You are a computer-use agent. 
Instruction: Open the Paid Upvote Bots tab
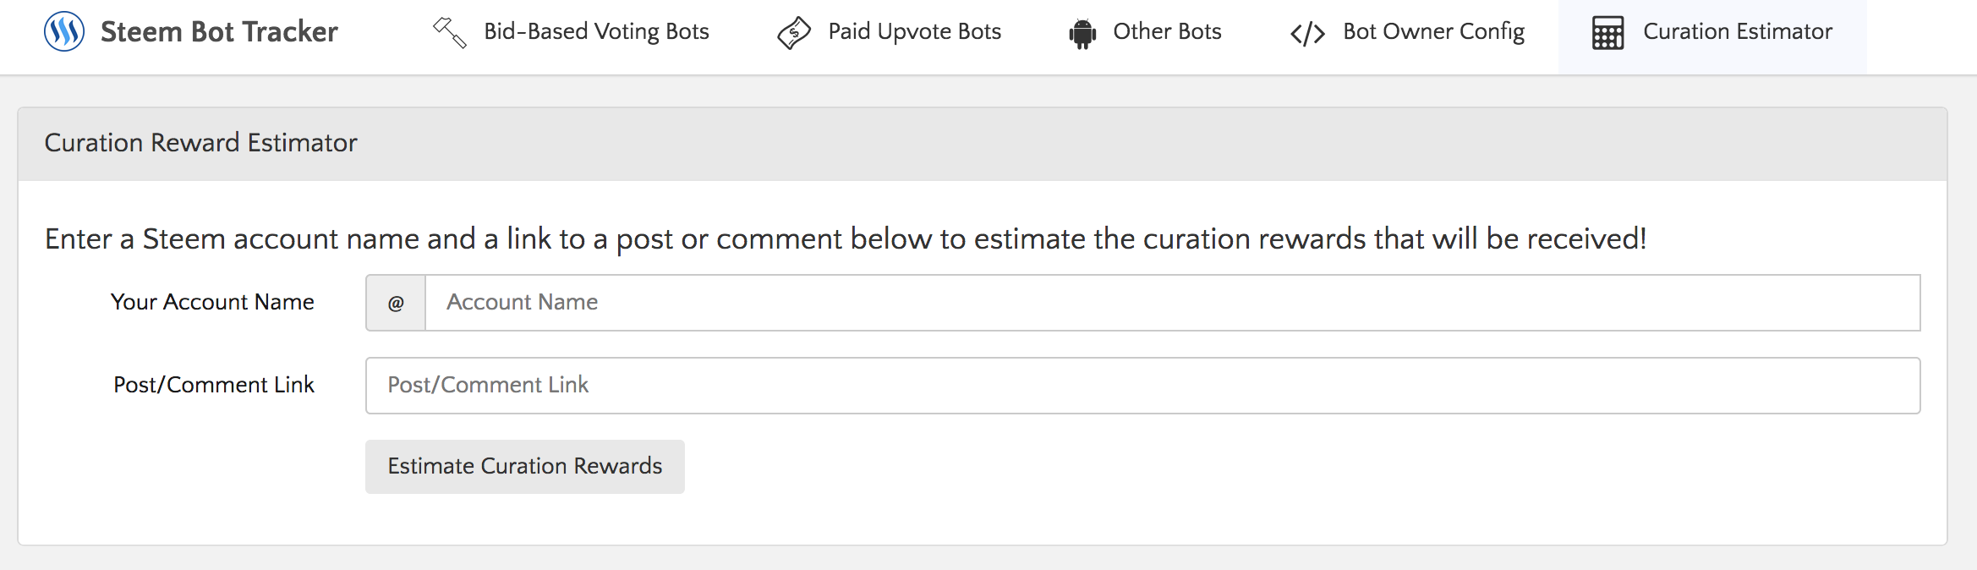click(x=914, y=32)
